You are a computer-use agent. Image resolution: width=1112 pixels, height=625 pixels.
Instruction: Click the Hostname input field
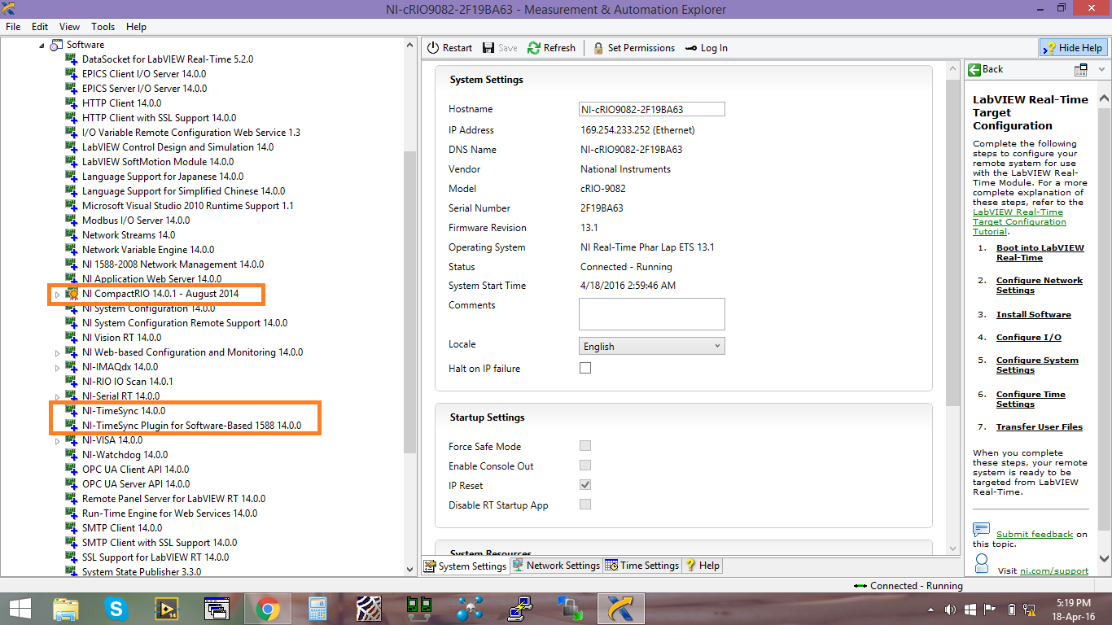pyautogui.click(x=652, y=109)
